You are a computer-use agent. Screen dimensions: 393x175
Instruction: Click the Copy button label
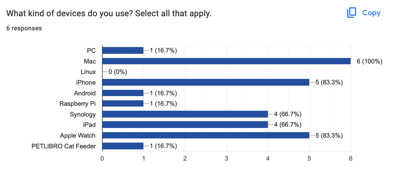[371, 13]
